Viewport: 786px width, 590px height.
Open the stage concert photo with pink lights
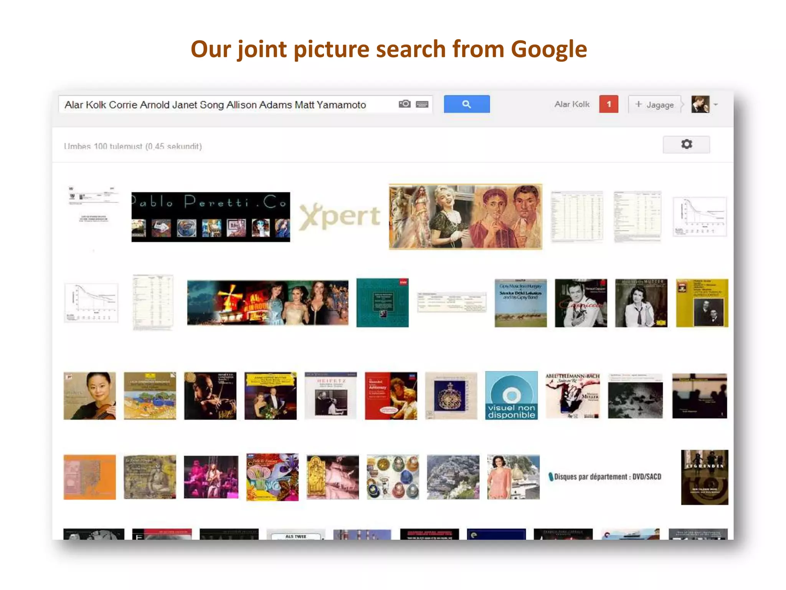[x=211, y=477]
